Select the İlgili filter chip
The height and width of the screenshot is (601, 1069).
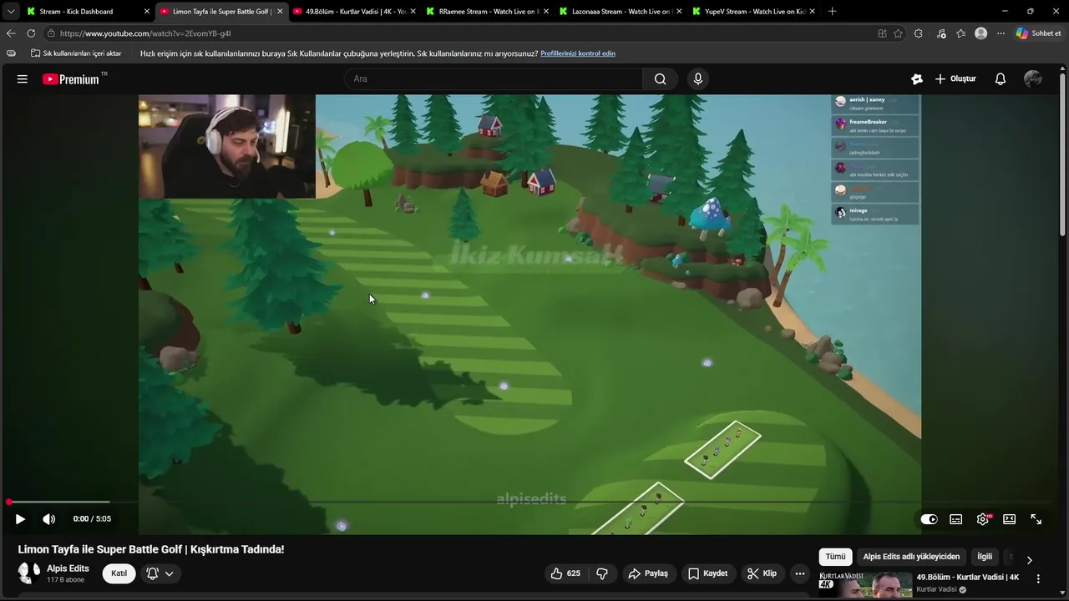985,557
